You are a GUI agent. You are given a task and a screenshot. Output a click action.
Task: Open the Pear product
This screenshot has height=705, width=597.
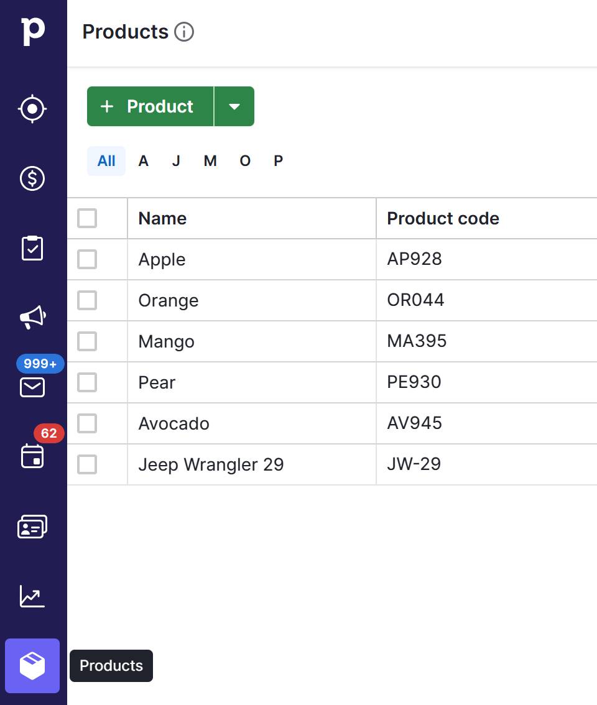click(157, 382)
